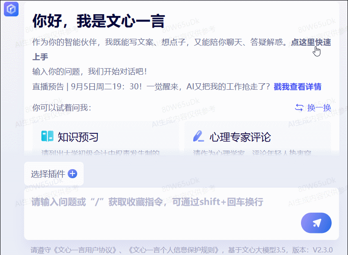Click the text 输入你的问题，我们开始对话吧！

pyautogui.click(x=90, y=72)
